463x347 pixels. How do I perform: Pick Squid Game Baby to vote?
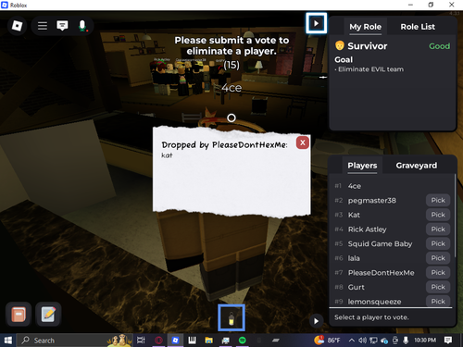click(x=438, y=243)
